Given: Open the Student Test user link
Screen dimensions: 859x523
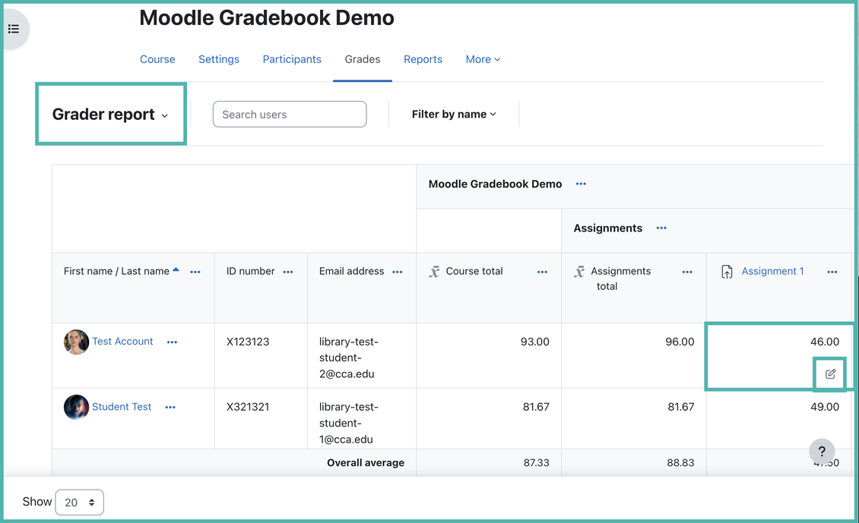Looking at the screenshot, I should click(x=122, y=406).
